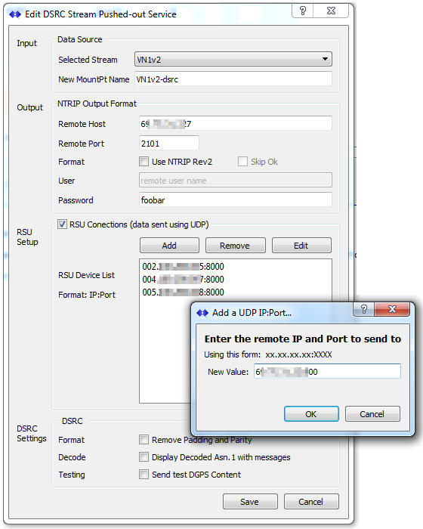Close the Edit DSRC Stream dialog
Screen dimensions: 423x529
point(331,11)
